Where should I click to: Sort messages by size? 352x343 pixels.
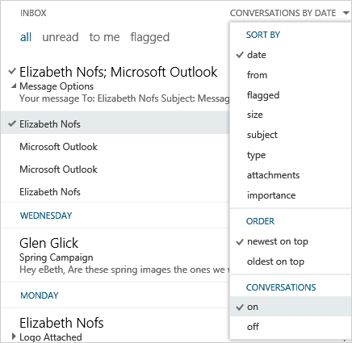click(x=254, y=115)
